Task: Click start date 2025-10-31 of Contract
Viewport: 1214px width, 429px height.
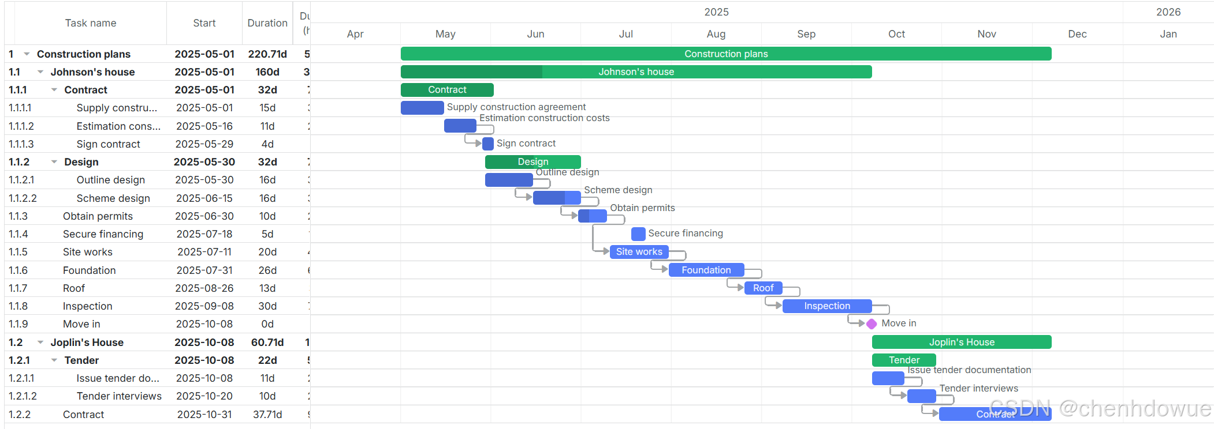Action: point(204,415)
